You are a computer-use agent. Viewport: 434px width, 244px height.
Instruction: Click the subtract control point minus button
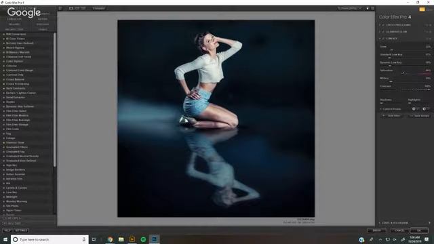pyautogui.click(x=425, y=109)
